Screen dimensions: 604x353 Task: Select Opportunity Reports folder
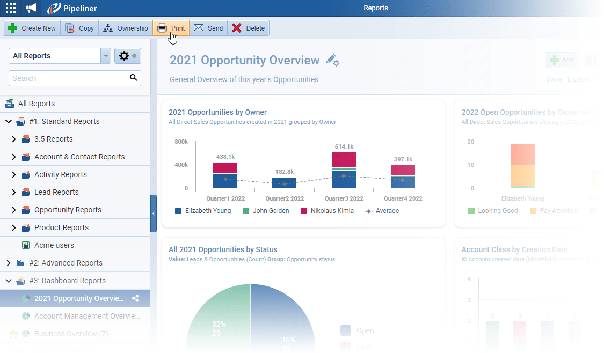coord(68,210)
